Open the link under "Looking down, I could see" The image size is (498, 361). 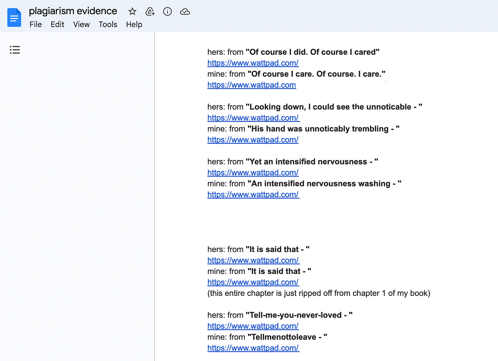pyautogui.click(x=253, y=118)
